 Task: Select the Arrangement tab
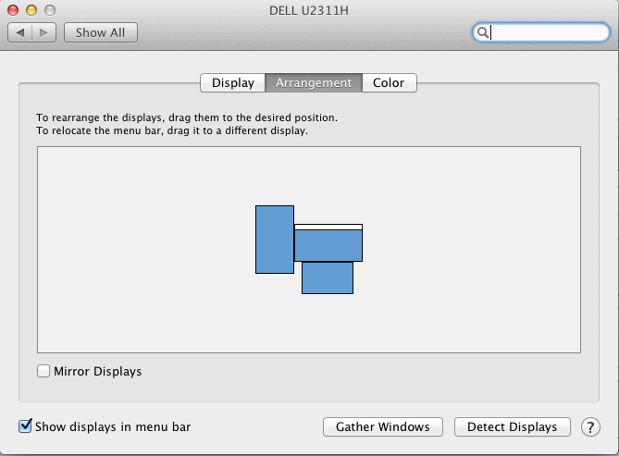tap(314, 82)
